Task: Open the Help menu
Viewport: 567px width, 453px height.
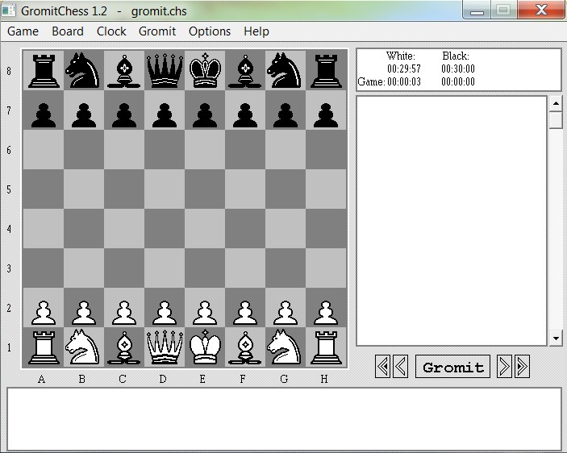Action: click(256, 31)
